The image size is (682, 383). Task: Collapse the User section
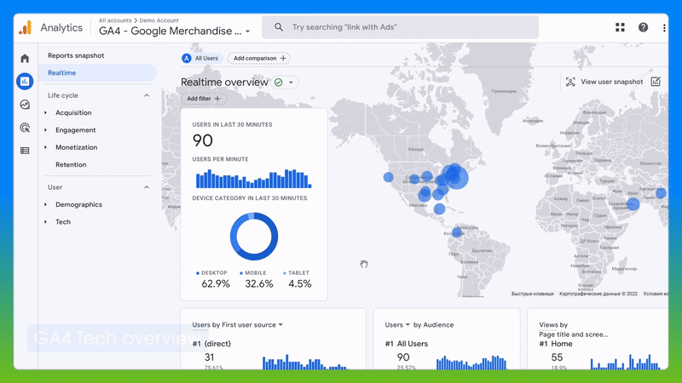[x=147, y=187]
